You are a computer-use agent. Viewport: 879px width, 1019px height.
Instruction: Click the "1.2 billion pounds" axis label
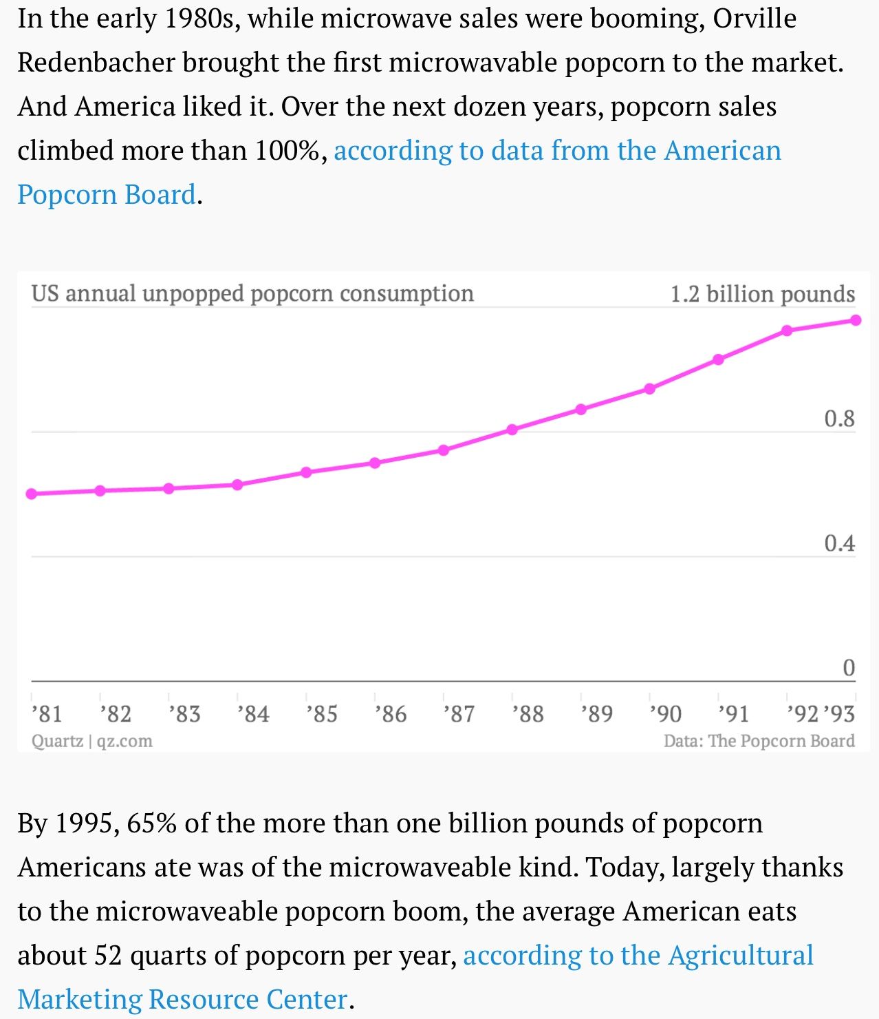[x=763, y=294]
